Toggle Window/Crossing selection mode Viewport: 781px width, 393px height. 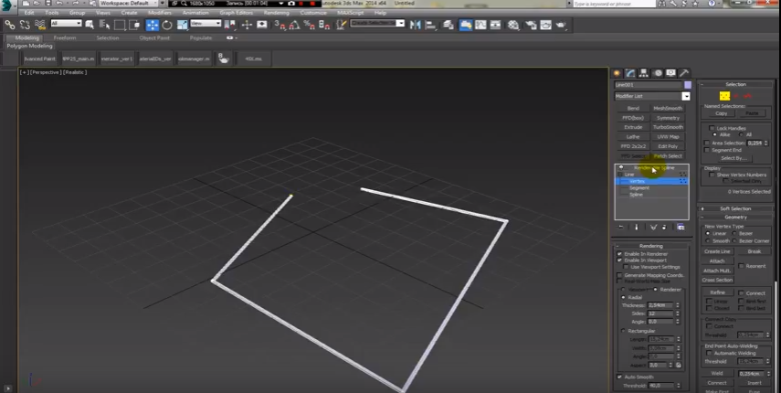coord(134,25)
